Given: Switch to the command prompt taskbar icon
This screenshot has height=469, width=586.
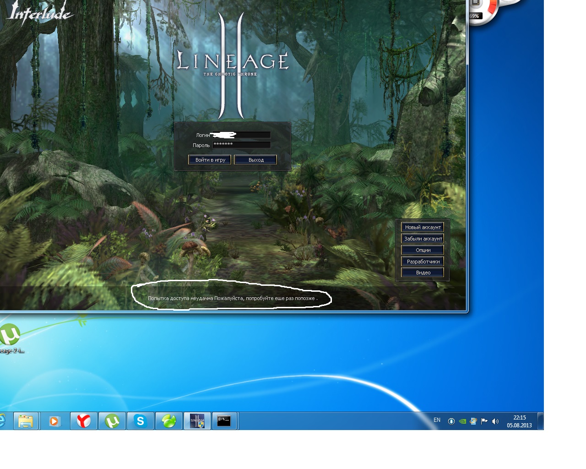Looking at the screenshot, I should [x=224, y=421].
